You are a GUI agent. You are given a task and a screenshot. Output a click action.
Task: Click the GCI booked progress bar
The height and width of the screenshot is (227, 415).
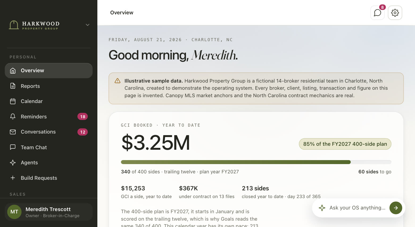tap(256, 162)
